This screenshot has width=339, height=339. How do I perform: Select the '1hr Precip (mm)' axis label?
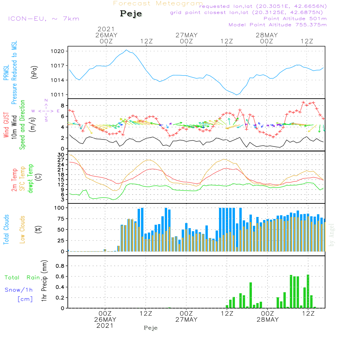point(44,281)
